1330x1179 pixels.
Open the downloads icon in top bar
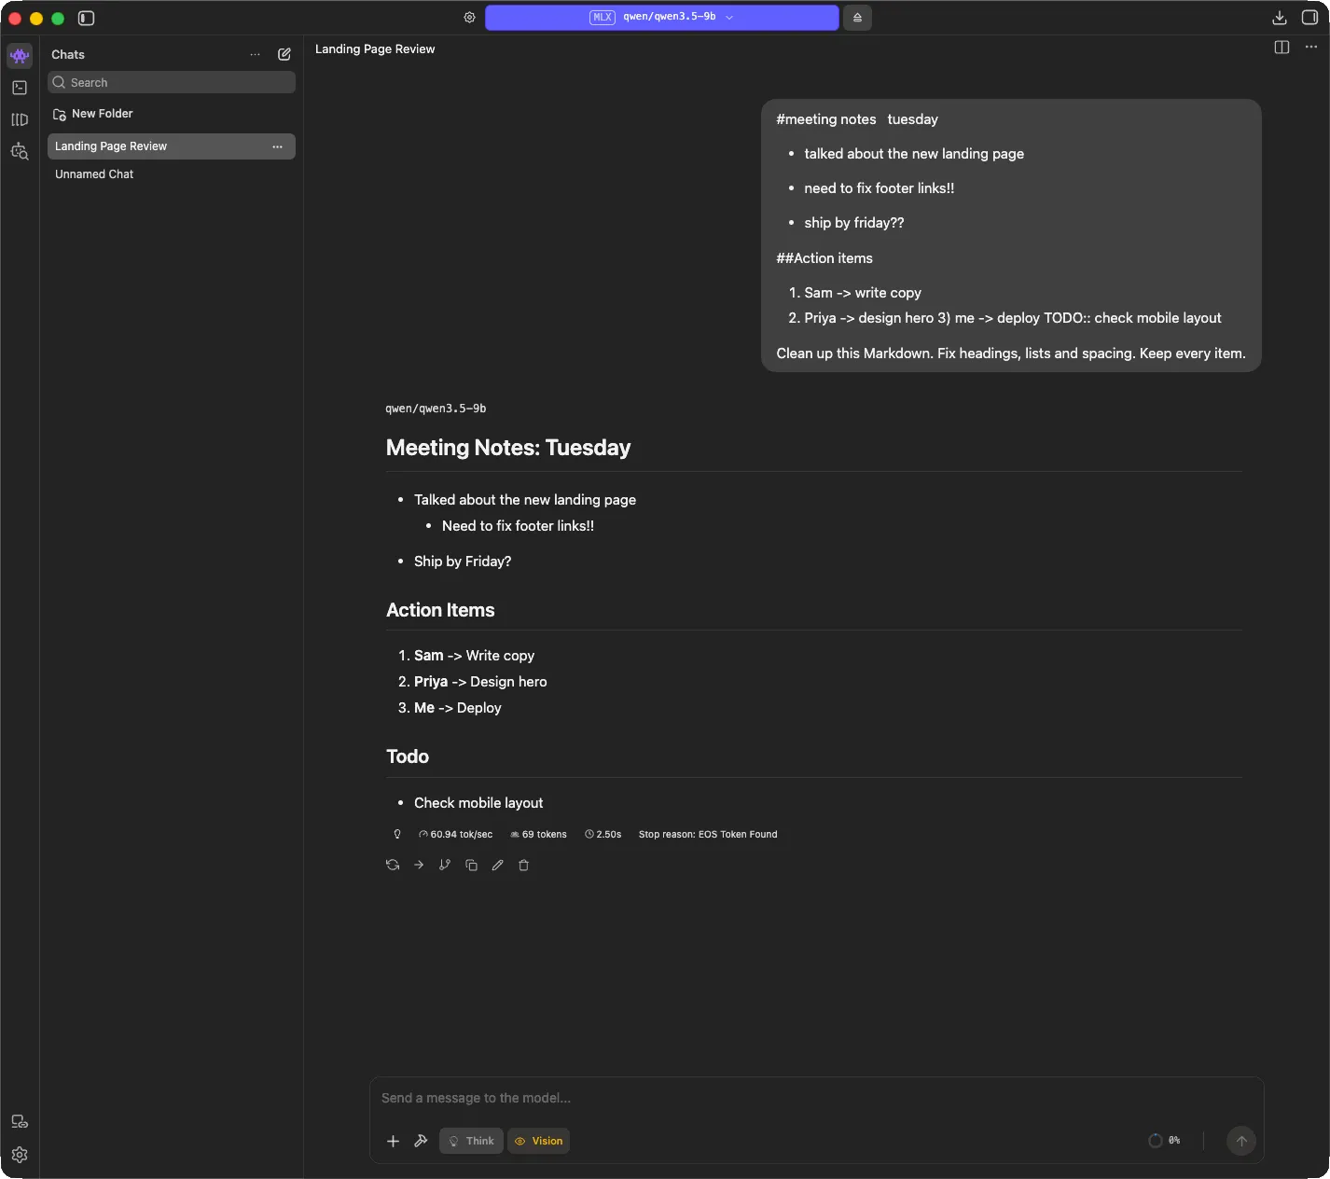1280,18
